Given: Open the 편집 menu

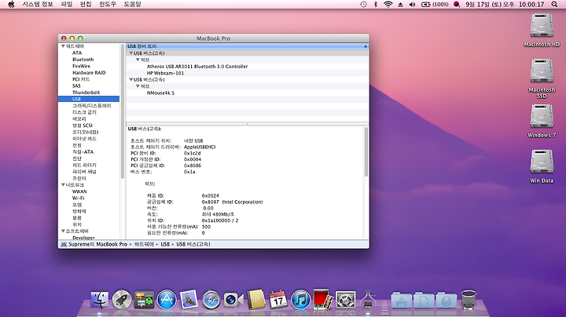Looking at the screenshot, I should [86, 5].
